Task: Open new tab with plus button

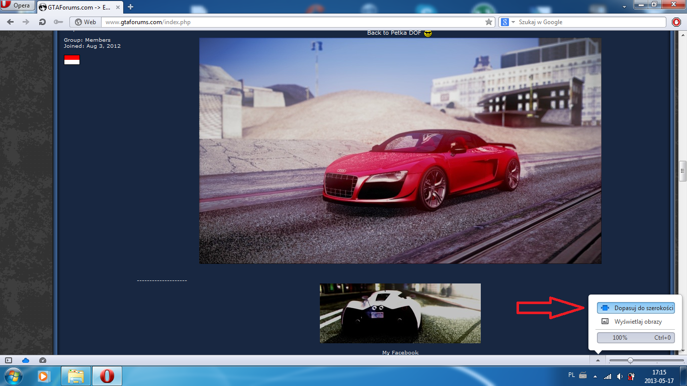Action: pos(131,7)
